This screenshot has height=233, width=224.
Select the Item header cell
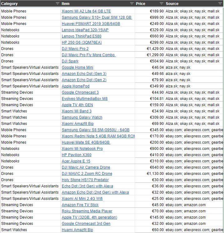pyautogui.click(x=98, y=3)
